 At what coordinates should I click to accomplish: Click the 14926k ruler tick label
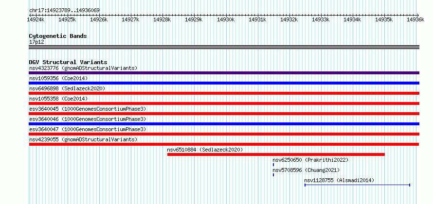[x=99, y=19]
